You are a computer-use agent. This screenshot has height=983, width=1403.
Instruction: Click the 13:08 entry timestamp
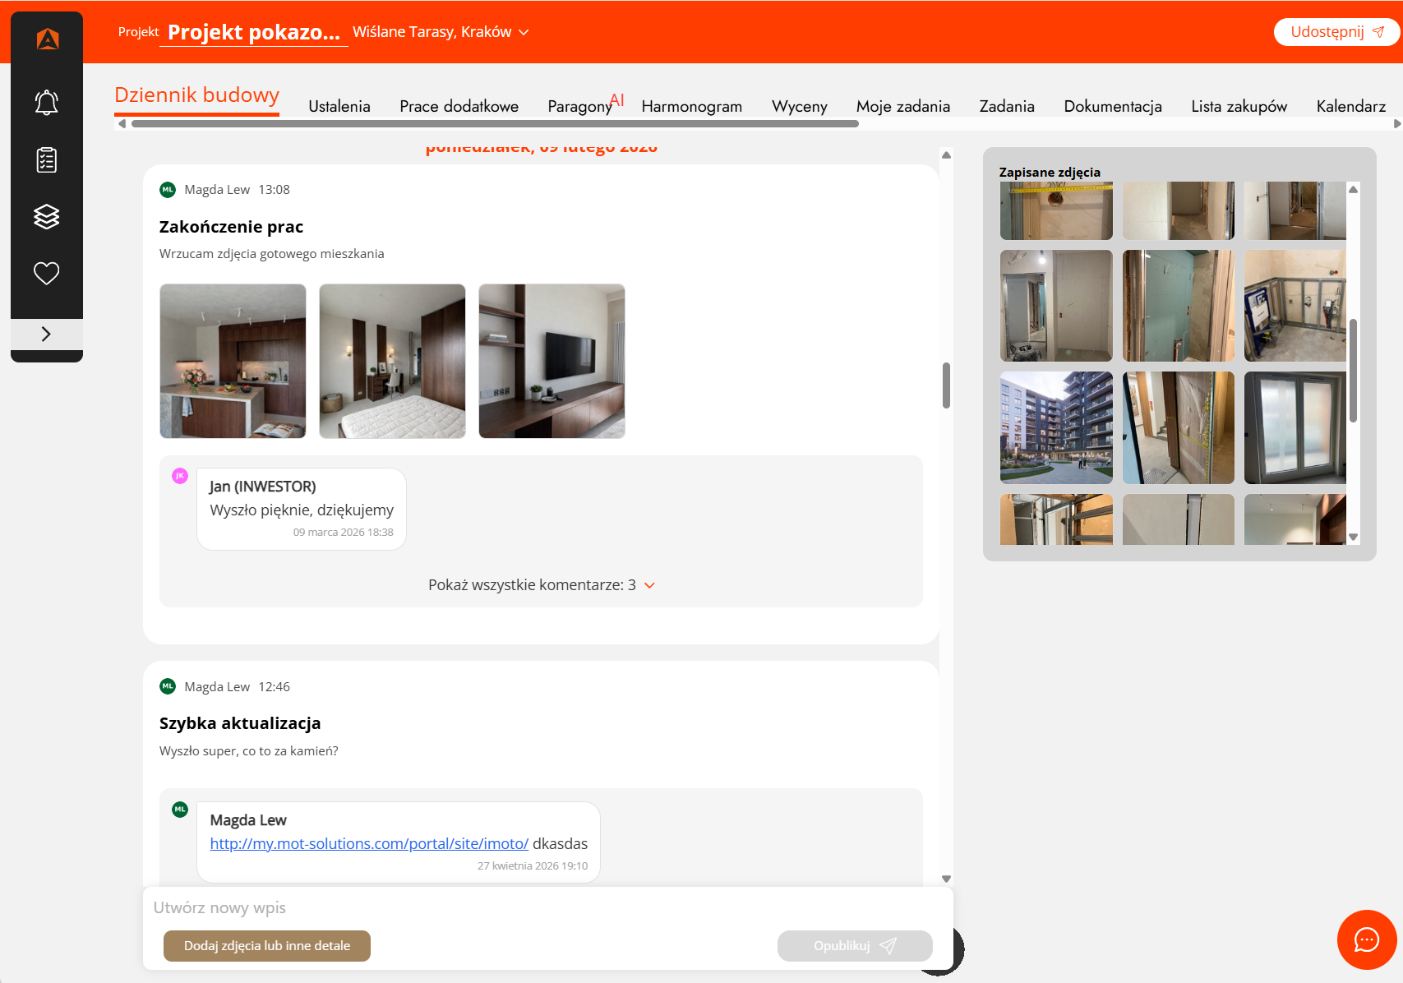274,190
